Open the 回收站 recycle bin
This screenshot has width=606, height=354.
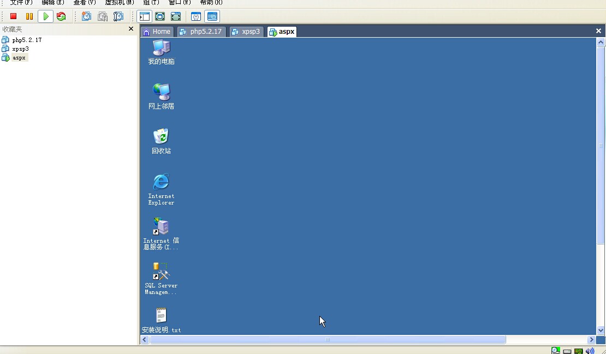[x=161, y=136]
